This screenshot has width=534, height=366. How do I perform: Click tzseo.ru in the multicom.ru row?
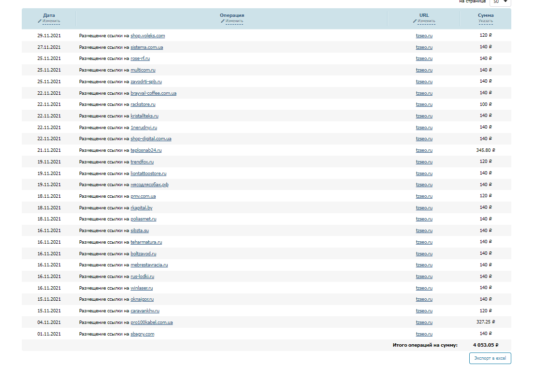424,70
